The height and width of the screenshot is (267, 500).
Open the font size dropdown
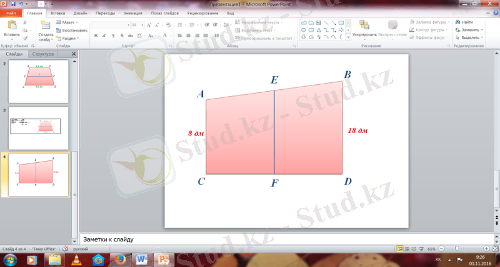[141, 25]
